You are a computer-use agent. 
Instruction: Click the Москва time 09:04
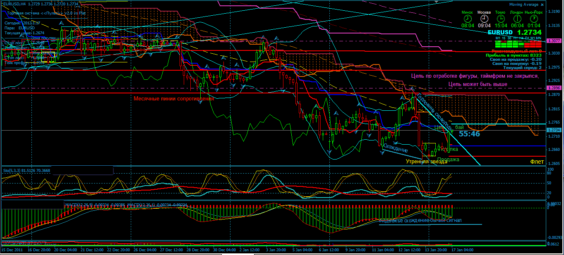tap(484, 26)
